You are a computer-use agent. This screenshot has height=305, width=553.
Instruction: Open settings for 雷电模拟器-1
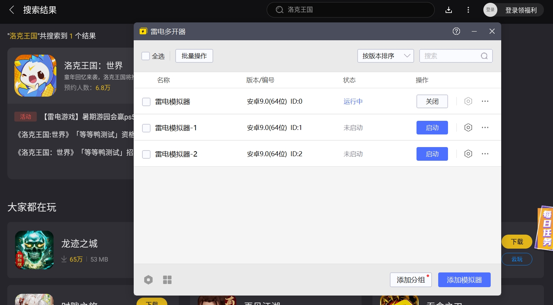click(468, 127)
